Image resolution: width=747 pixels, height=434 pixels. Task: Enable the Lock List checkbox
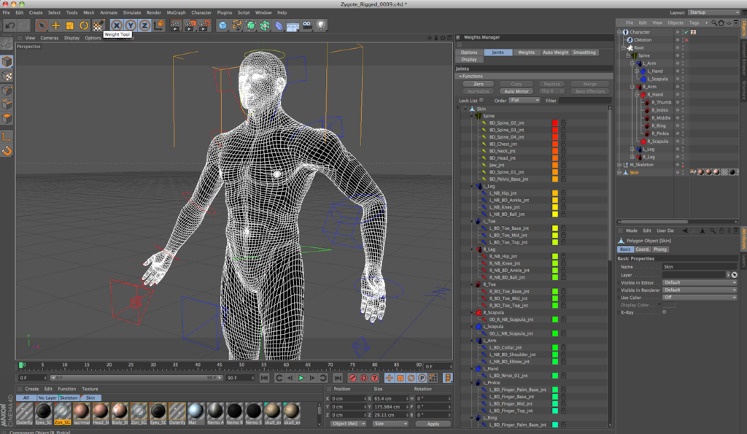[x=483, y=101]
